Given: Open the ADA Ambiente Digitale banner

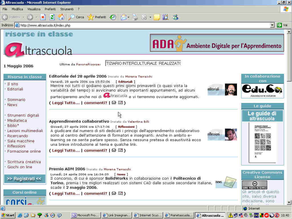Looking at the screenshot, I should click(217, 43).
